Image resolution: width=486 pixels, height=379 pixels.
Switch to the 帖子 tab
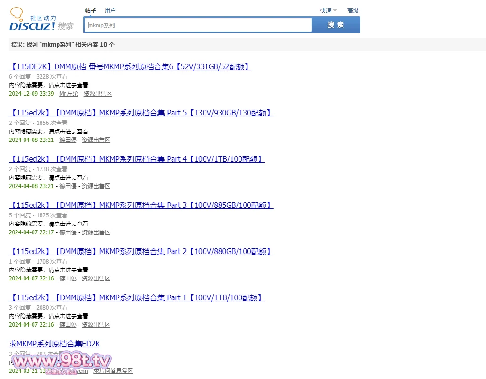tap(91, 10)
